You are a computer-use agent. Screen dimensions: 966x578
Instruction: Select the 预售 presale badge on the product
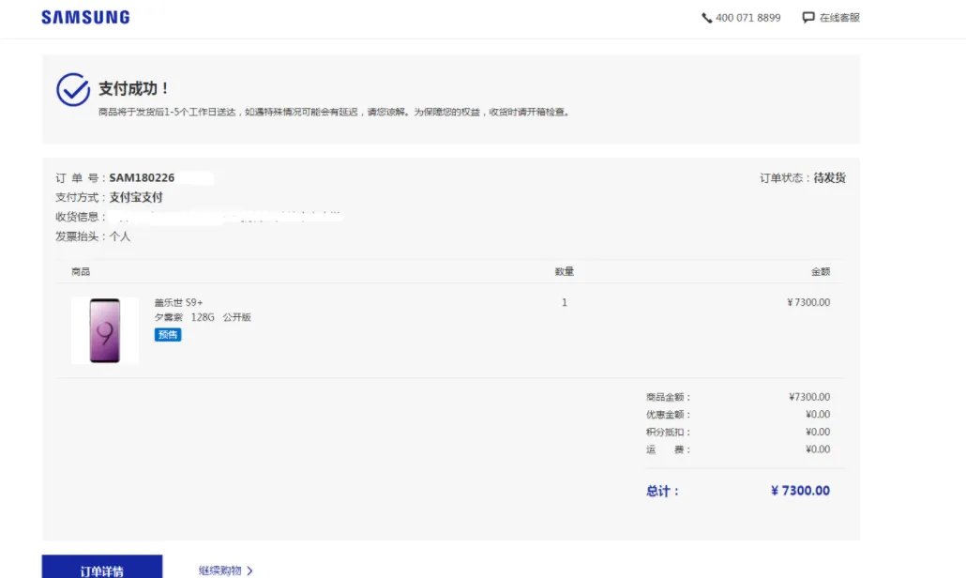coord(167,334)
